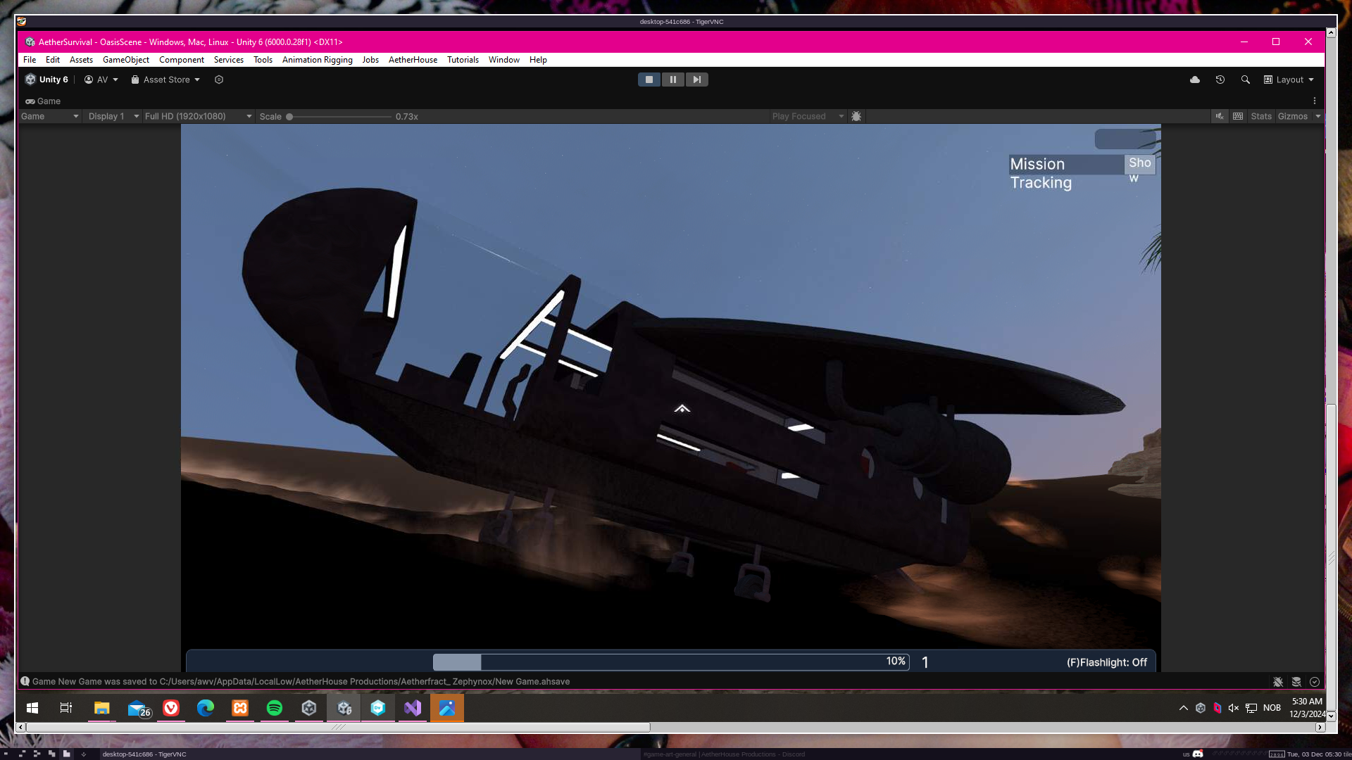Advance one frame with the Step button
Viewport: 1352px width, 760px height.
coord(696,80)
